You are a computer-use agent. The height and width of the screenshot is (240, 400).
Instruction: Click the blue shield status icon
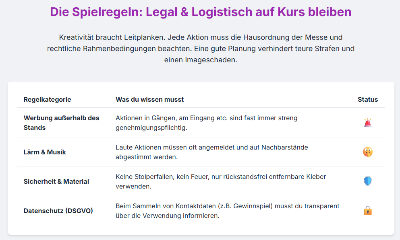(367, 181)
